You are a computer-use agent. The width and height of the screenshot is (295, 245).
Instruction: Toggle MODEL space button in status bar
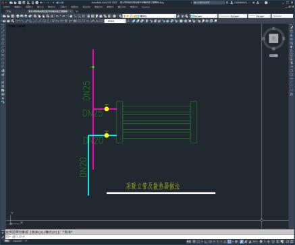188,242
